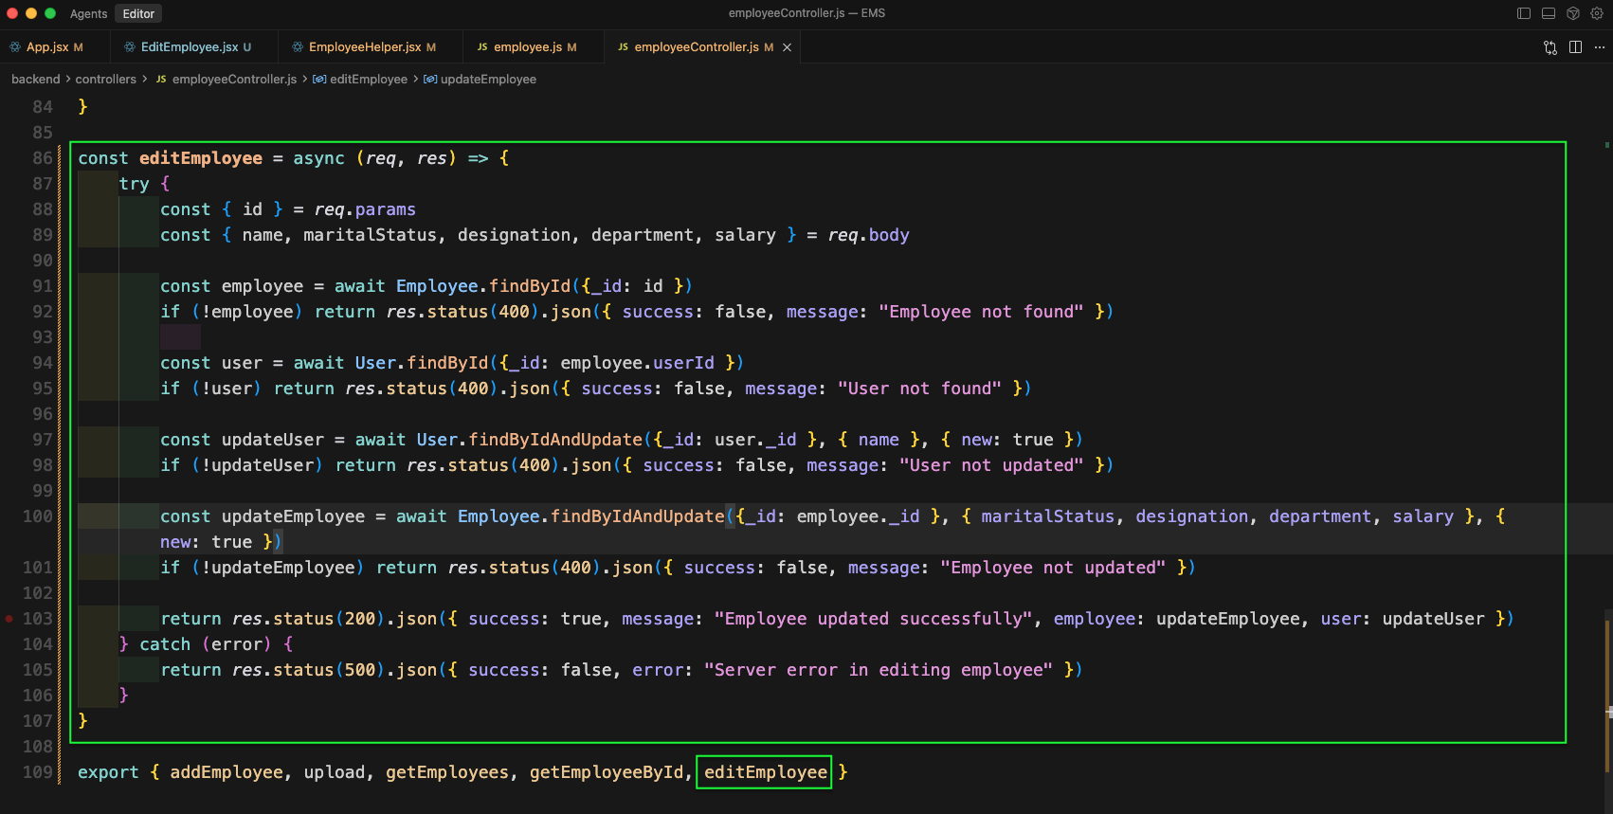Open updateEmployee symbol breadcrumb

coord(488,80)
